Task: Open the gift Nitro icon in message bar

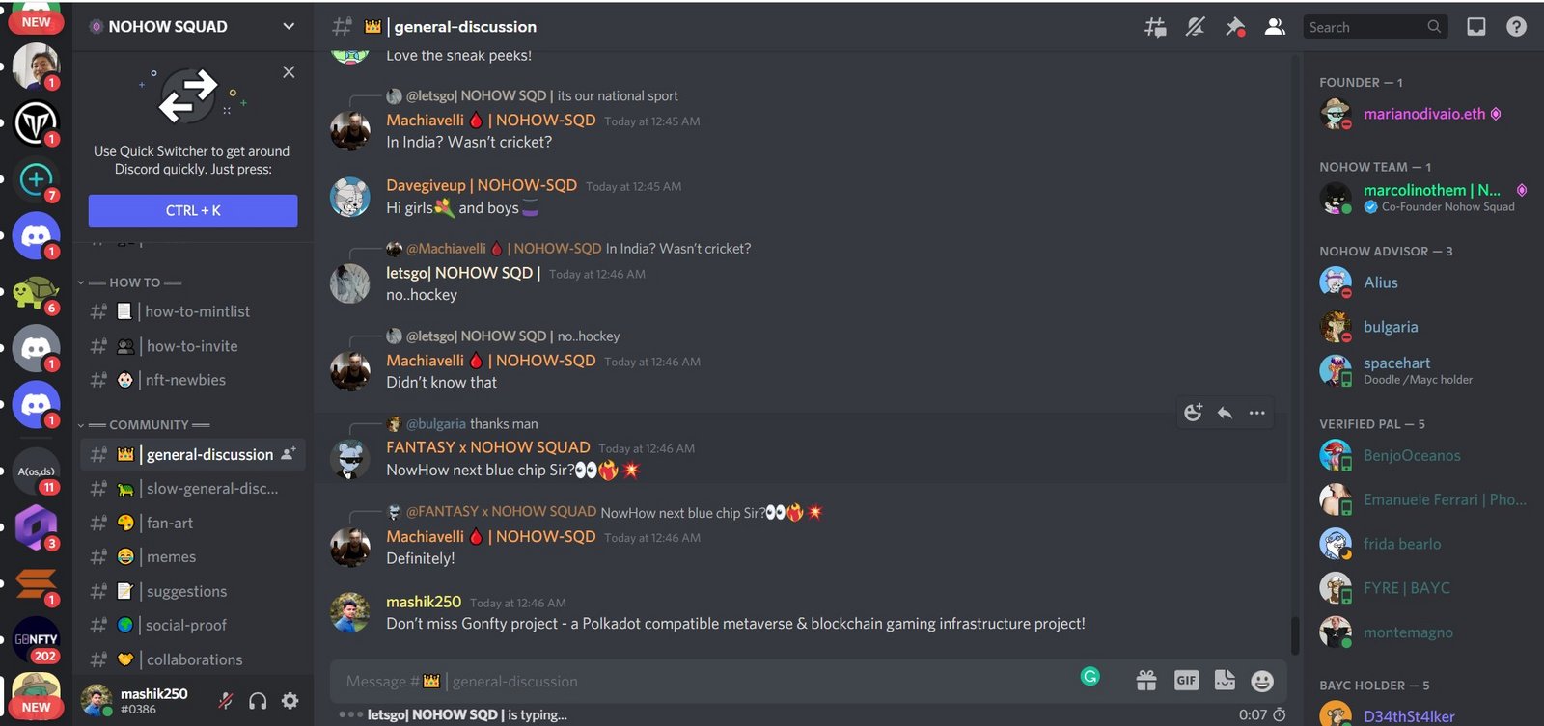Action: pyautogui.click(x=1146, y=681)
